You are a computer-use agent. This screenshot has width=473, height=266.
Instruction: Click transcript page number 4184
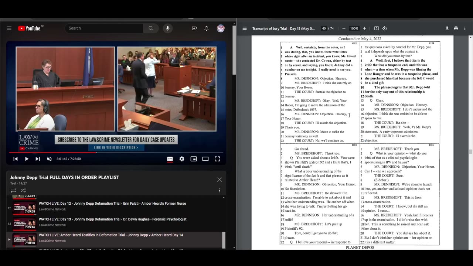[x=432, y=44]
